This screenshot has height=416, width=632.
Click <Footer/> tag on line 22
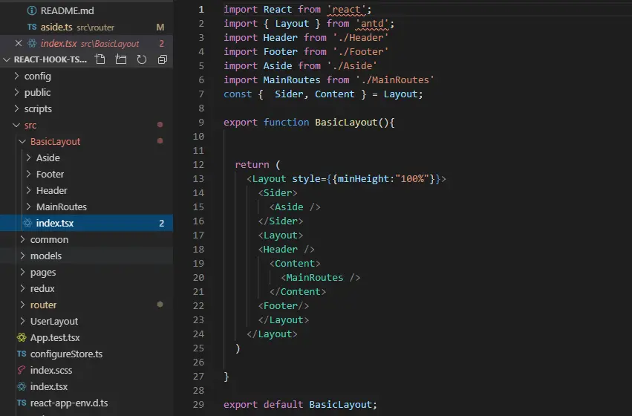point(284,305)
